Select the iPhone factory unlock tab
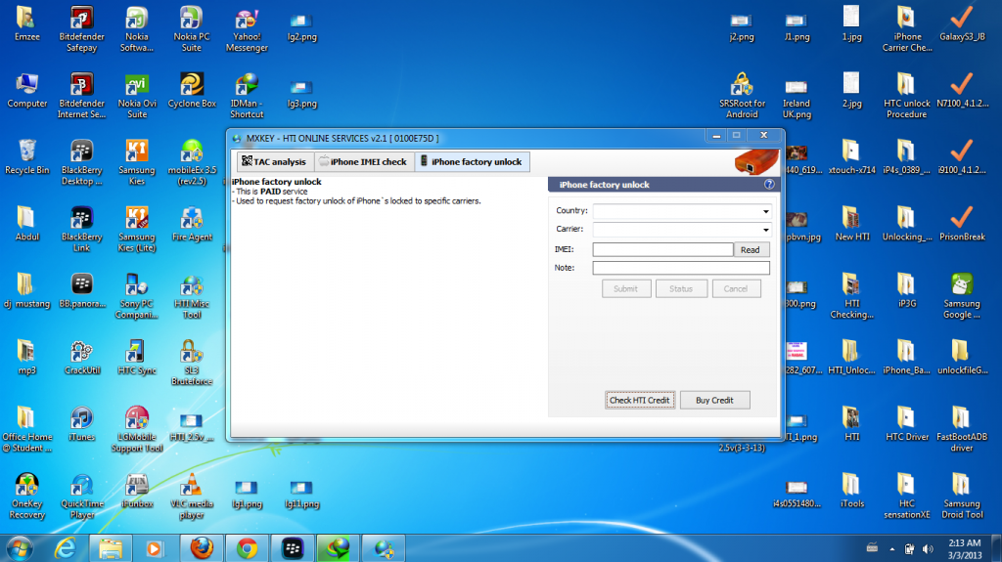 [472, 161]
